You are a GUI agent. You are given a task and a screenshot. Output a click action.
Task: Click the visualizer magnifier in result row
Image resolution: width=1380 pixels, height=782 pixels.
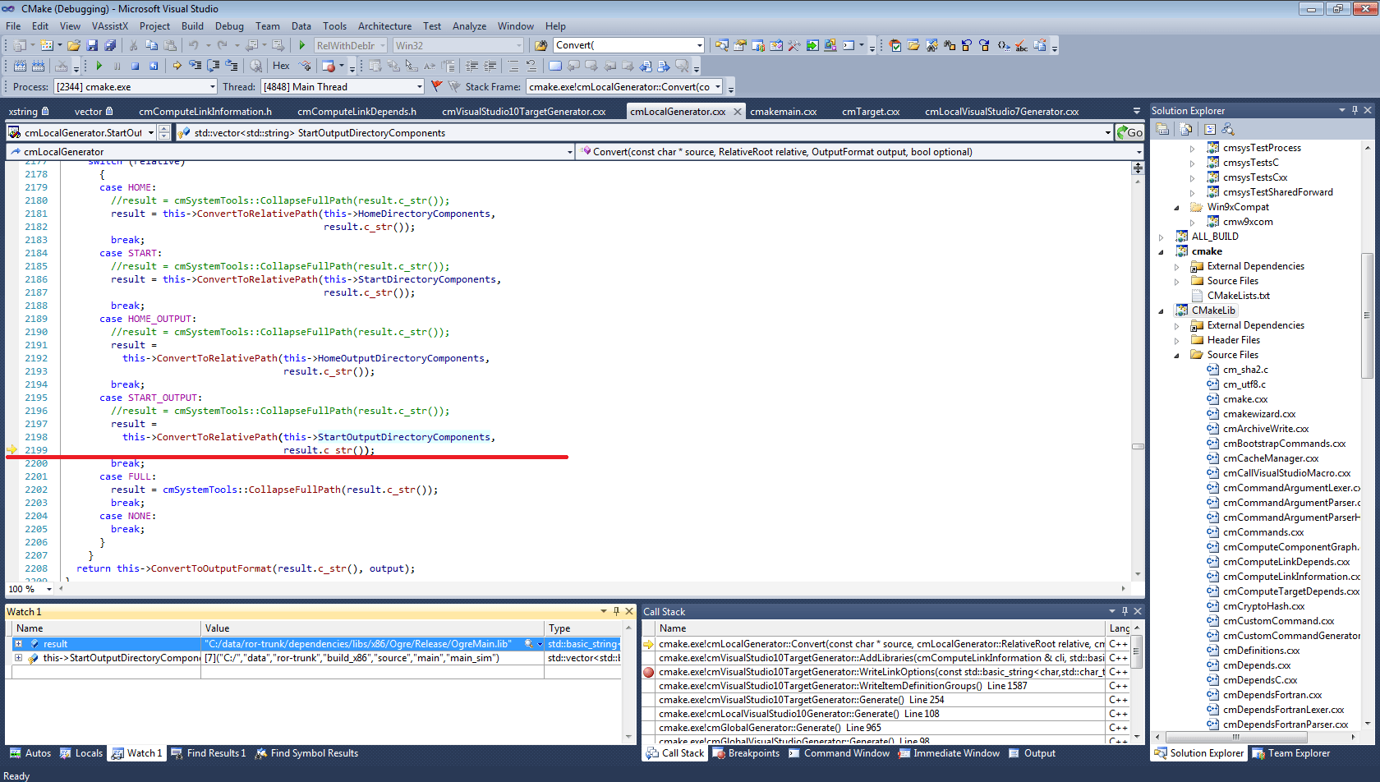click(x=529, y=644)
